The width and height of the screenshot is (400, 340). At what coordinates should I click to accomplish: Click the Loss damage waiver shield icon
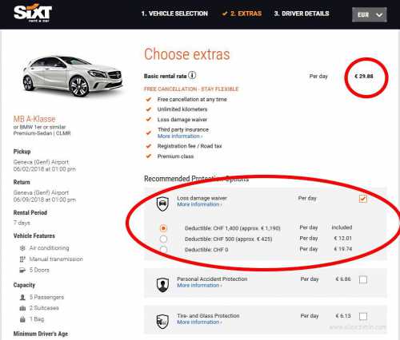pos(162,204)
